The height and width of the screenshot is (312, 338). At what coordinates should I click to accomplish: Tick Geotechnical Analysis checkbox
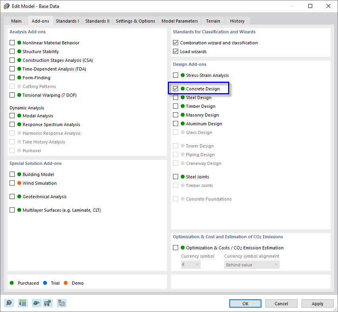12,197
